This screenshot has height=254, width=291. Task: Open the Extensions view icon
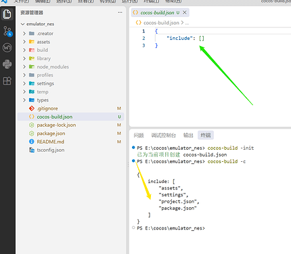(7, 81)
